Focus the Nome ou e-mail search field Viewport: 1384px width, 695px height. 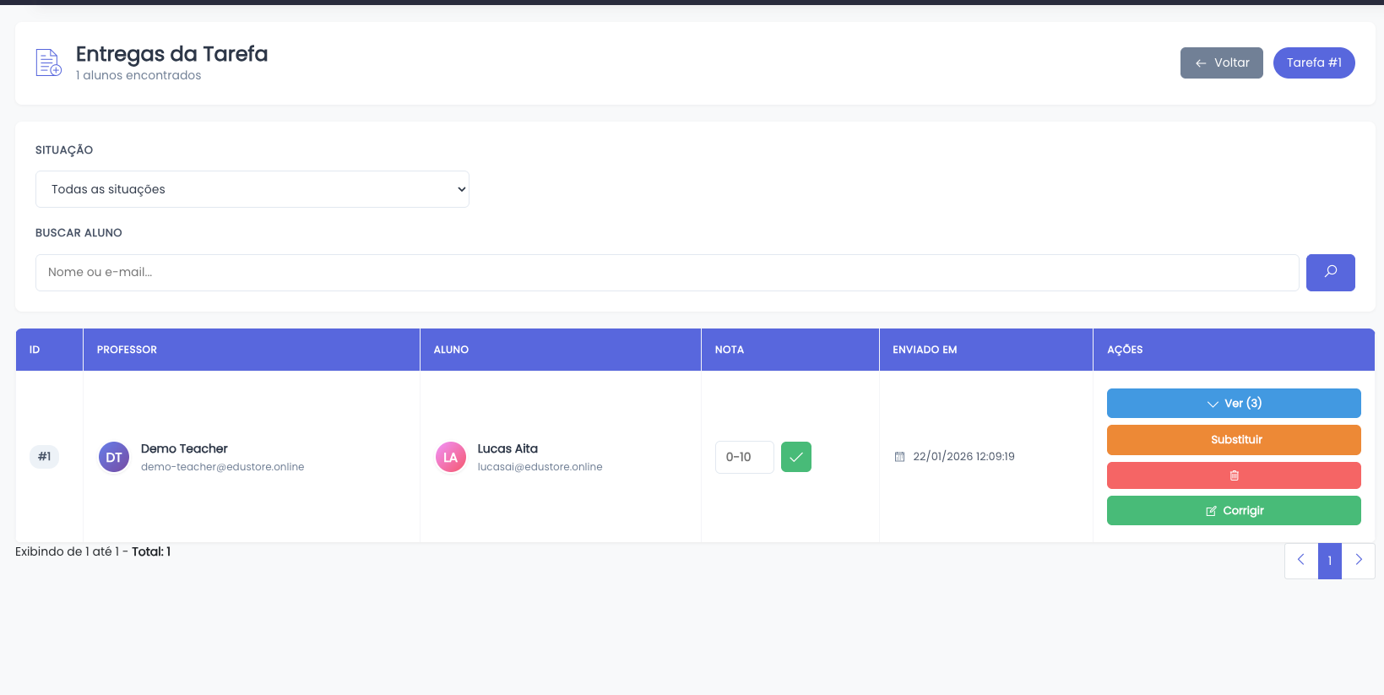pos(666,273)
